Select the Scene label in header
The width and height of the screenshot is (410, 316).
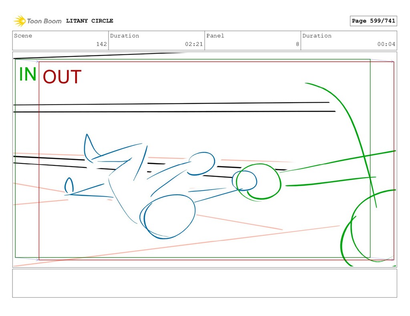(x=23, y=36)
